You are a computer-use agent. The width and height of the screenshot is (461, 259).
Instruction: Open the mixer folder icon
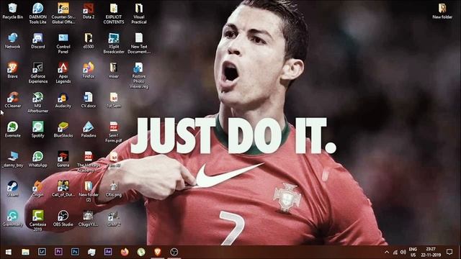114,71
